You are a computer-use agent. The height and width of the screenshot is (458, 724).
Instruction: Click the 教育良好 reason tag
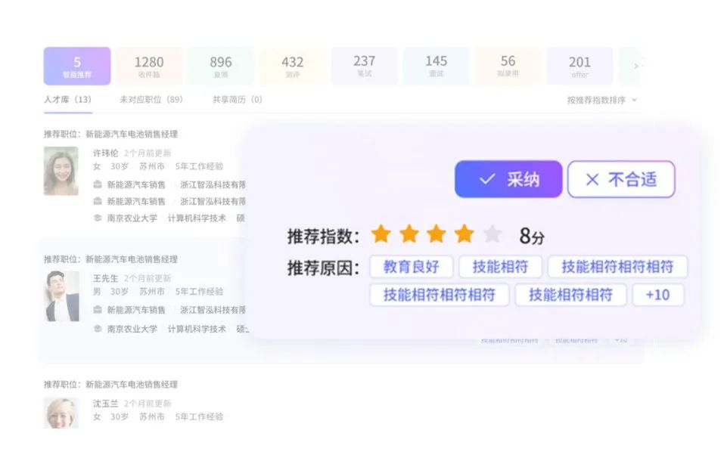click(411, 267)
